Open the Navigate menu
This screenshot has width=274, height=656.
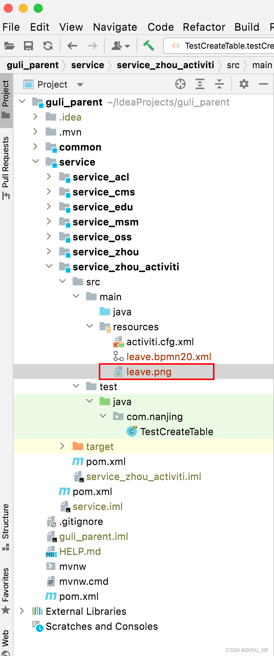(x=115, y=27)
